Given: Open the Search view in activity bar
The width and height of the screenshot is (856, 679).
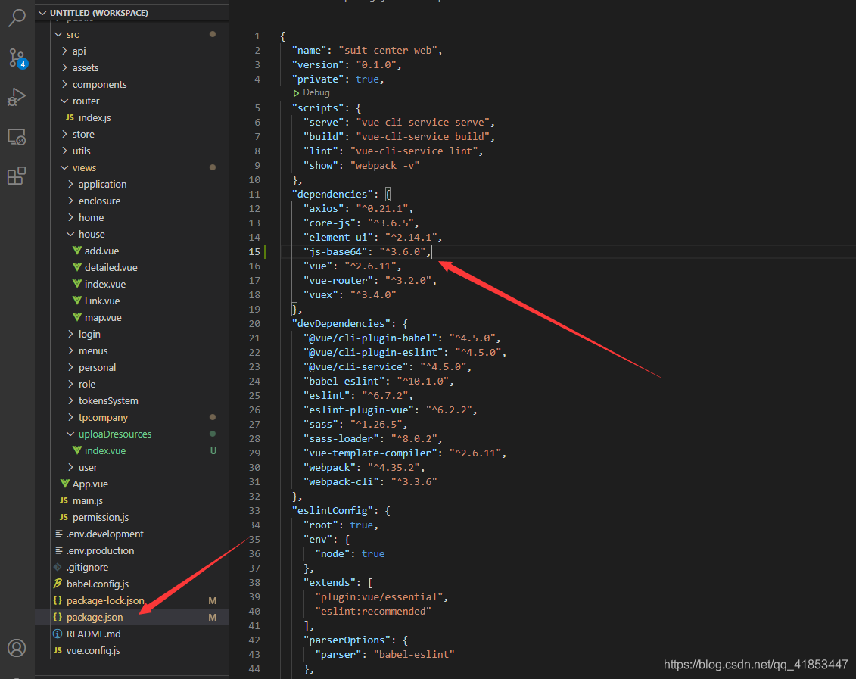Looking at the screenshot, I should tap(17, 17).
